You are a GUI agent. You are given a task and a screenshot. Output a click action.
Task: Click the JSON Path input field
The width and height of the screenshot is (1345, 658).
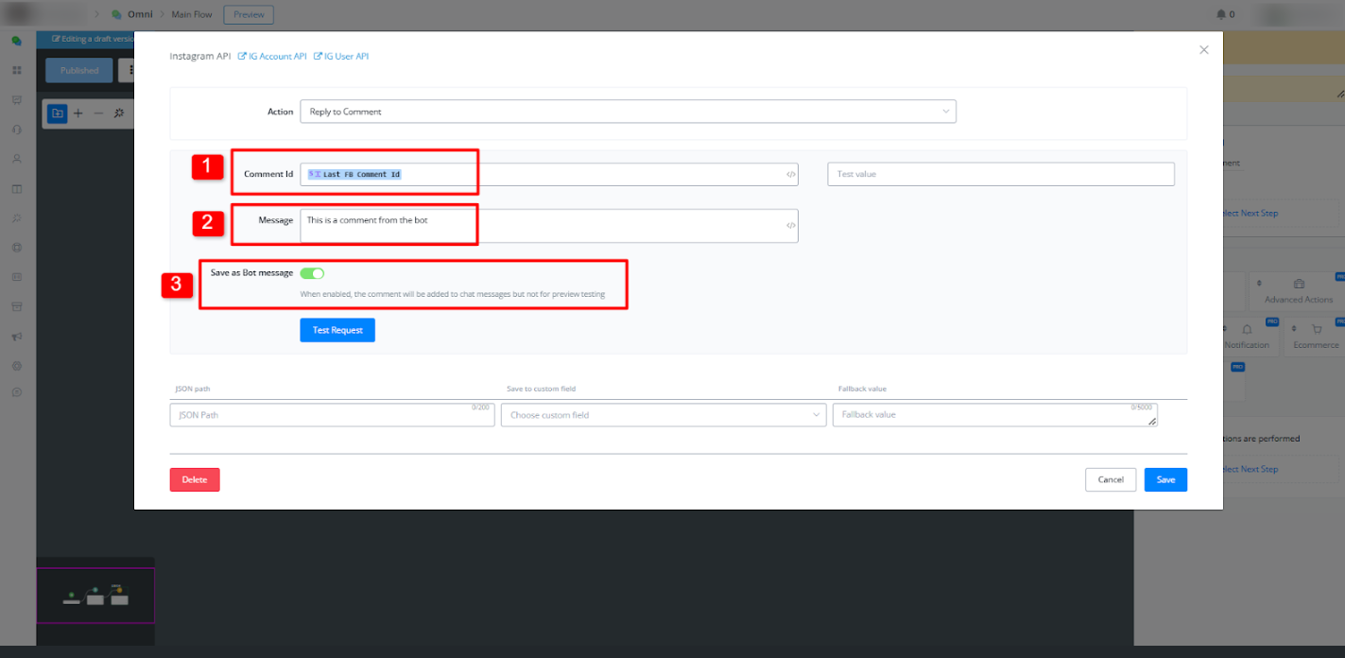(332, 415)
